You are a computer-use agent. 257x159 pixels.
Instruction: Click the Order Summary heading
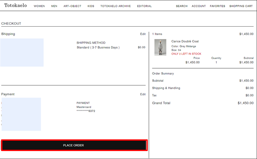tap(163, 73)
